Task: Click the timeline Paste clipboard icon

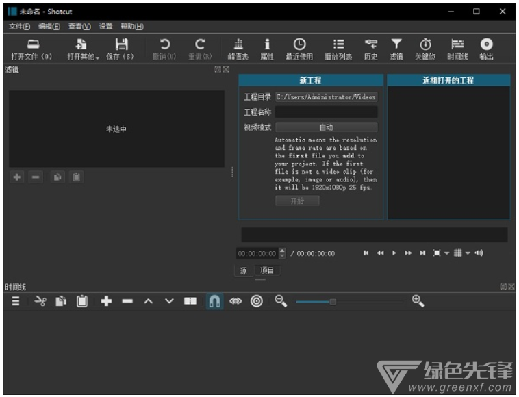Action: pyautogui.click(x=82, y=301)
